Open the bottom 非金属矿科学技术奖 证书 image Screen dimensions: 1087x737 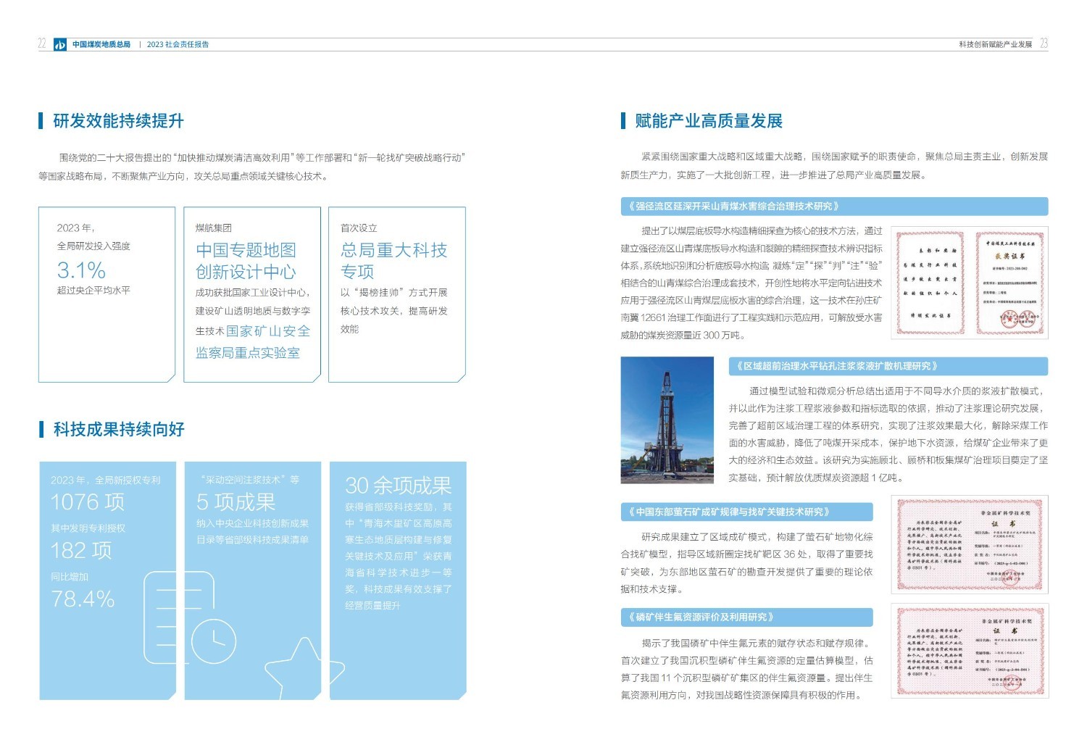968,650
